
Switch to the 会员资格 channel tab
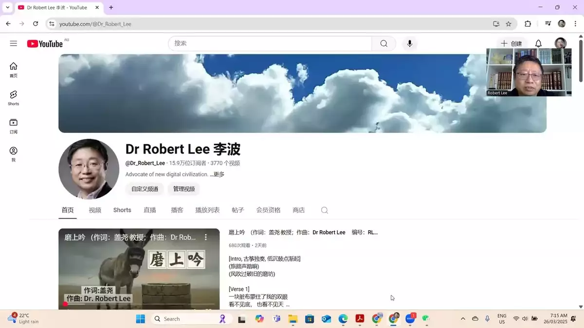[x=268, y=210]
